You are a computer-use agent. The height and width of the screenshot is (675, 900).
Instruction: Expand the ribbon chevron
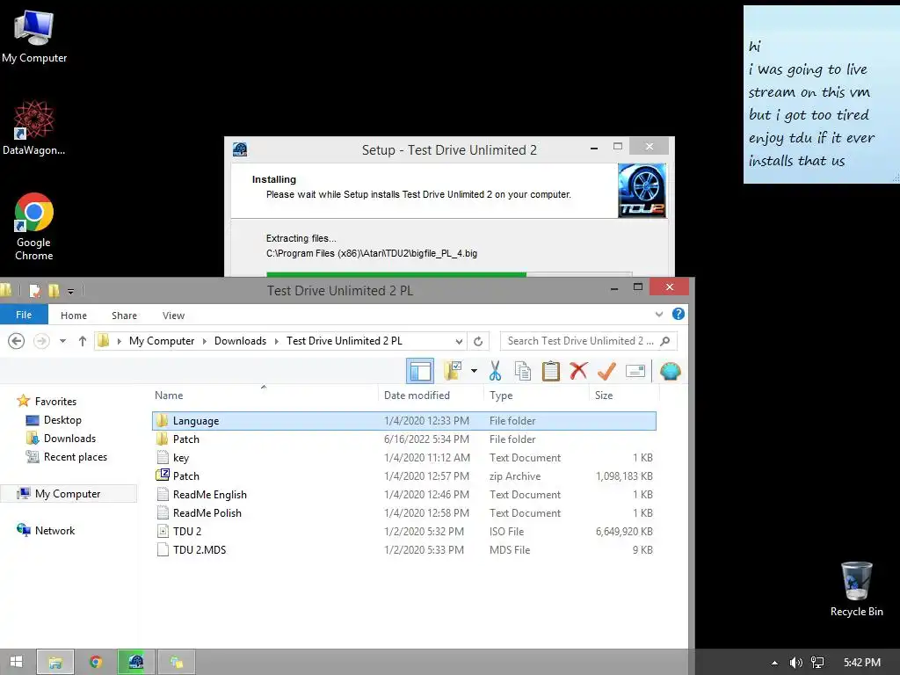point(659,314)
